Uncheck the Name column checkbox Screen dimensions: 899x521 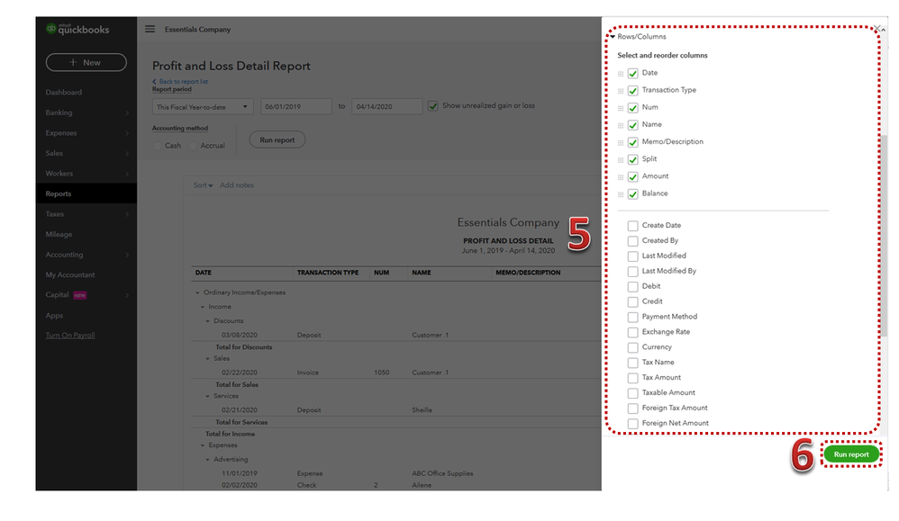pyautogui.click(x=633, y=125)
